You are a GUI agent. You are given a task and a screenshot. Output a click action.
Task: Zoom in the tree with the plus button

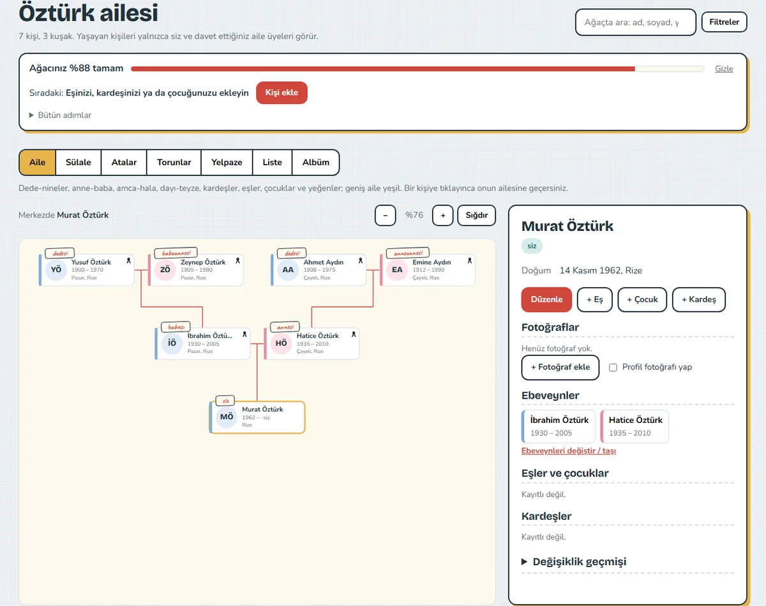(443, 216)
